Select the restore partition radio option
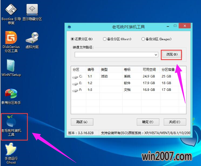201x166 pixels. coord(81,39)
